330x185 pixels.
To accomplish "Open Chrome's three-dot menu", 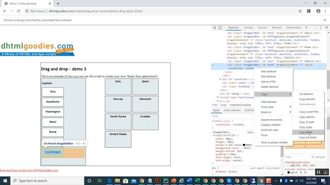I will [x=325, y=11].
